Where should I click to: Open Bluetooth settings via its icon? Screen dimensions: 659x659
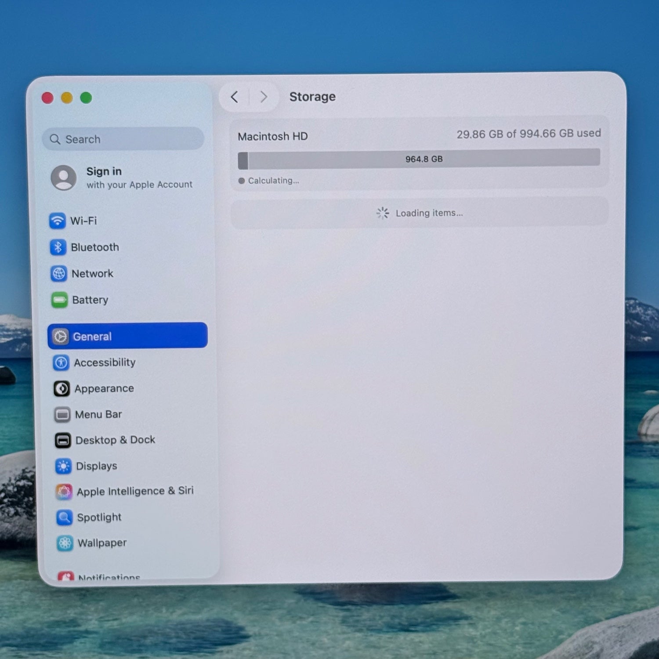(x=58, y=247)
